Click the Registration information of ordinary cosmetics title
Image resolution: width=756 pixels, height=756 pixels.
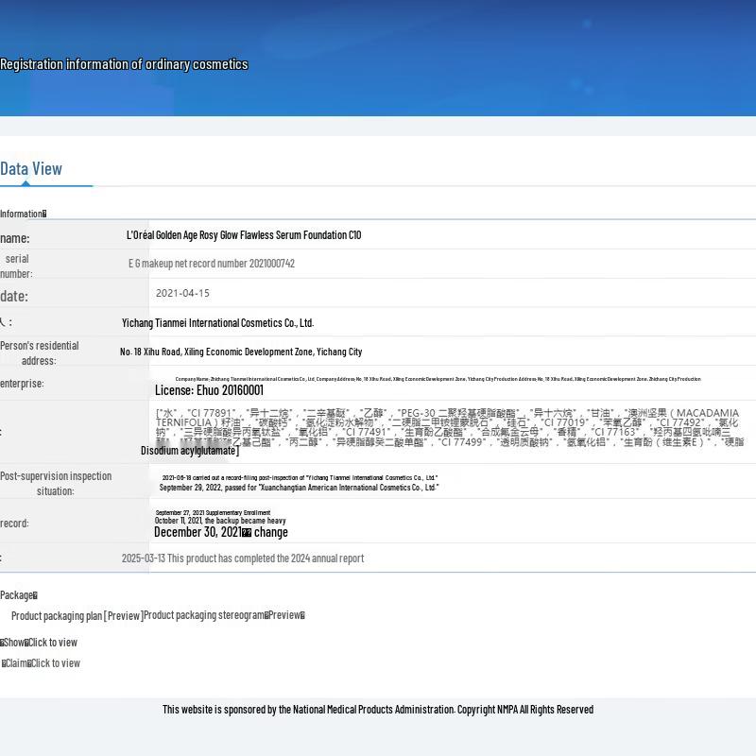124,64
